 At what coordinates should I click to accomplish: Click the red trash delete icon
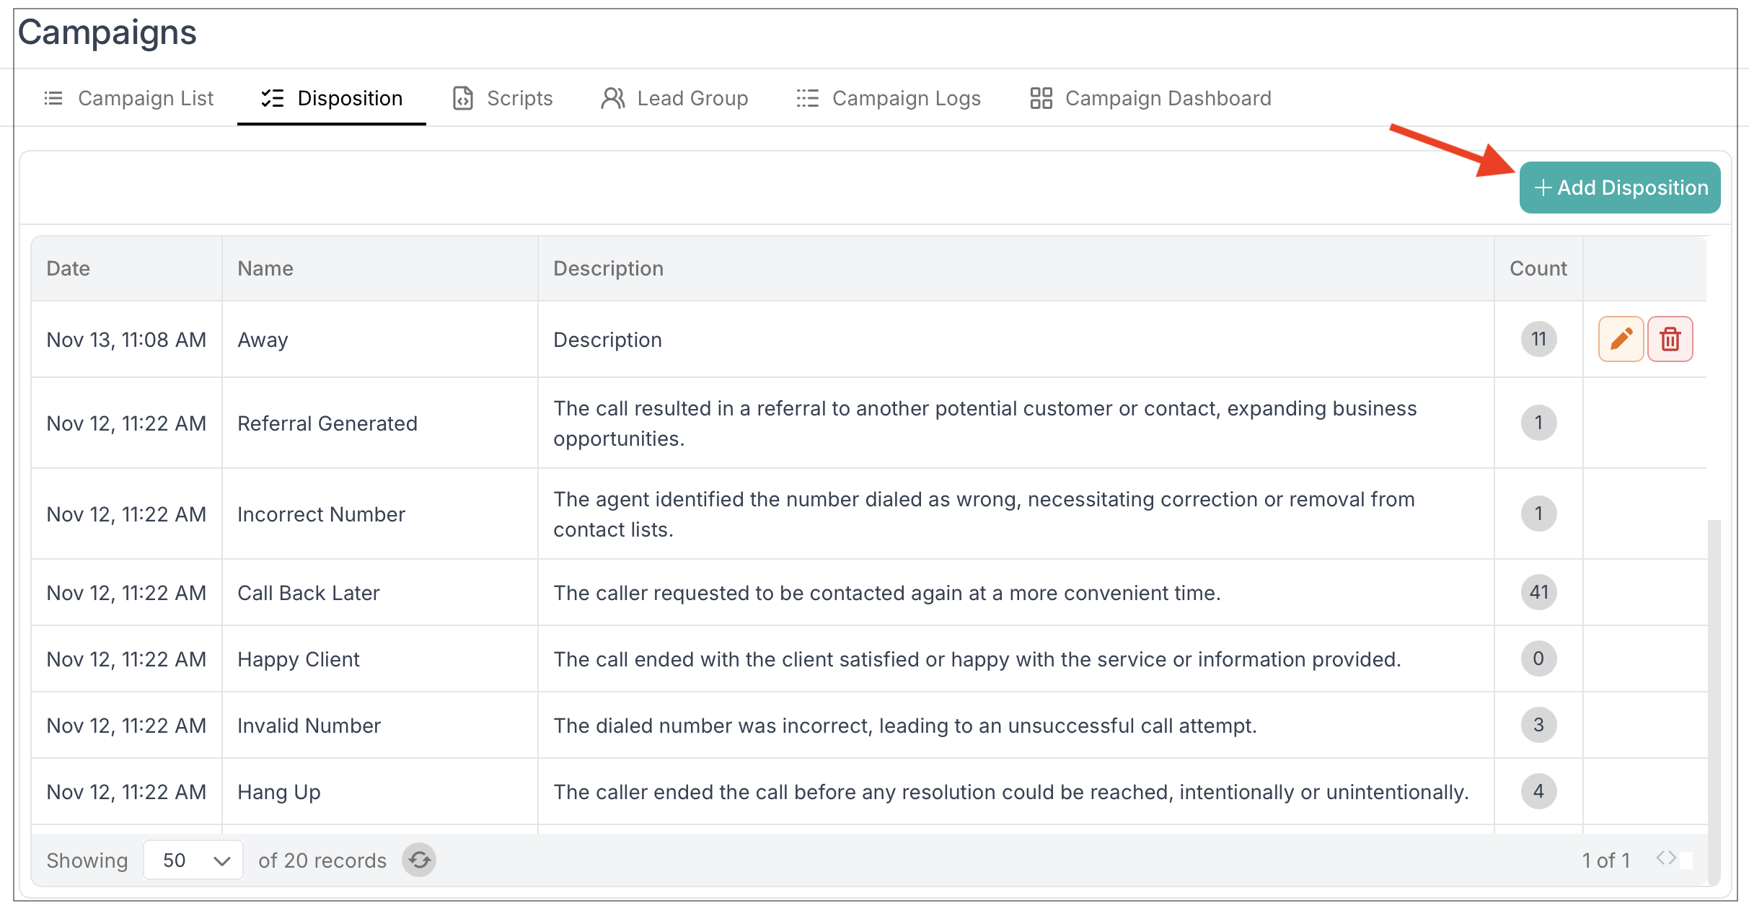[x=1670, y=339]
